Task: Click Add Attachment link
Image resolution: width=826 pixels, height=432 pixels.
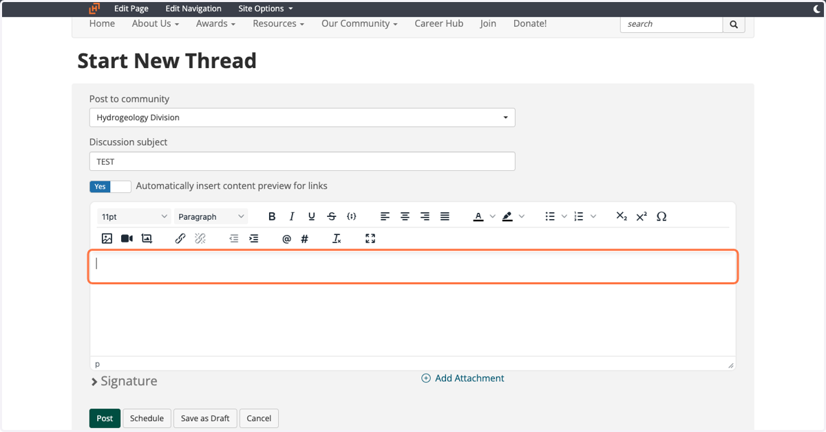Action: (463, 378)
